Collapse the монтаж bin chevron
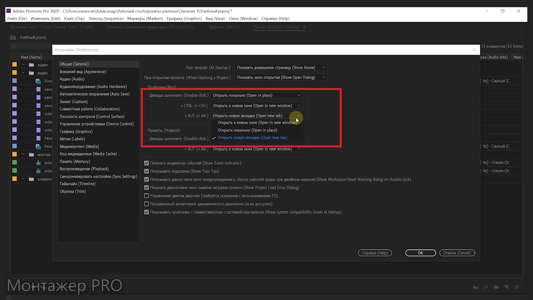533x300 pixels. click(24, 154)
